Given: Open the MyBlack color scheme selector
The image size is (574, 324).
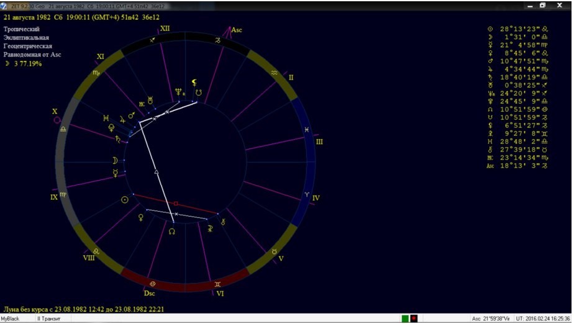Looking at the screenshot, I should coord(11,318).
